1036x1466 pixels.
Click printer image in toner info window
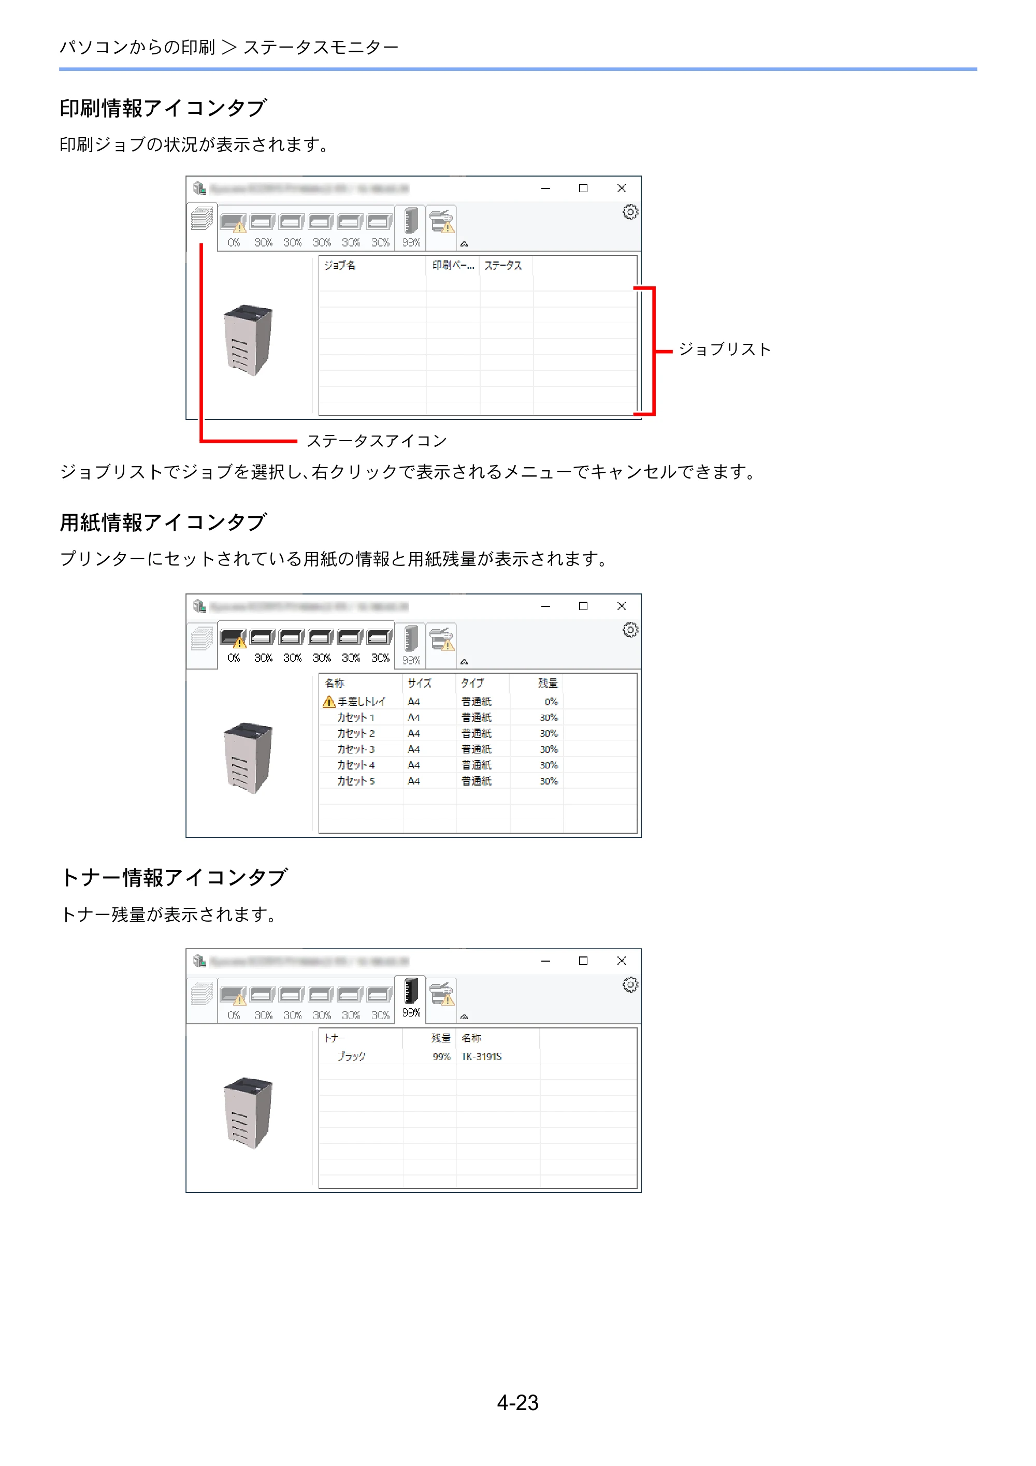point(249,1113)
